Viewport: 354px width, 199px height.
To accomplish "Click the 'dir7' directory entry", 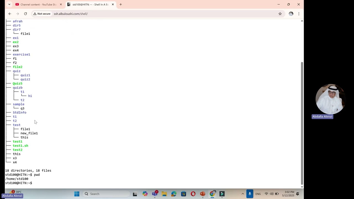I will [17, 30].
